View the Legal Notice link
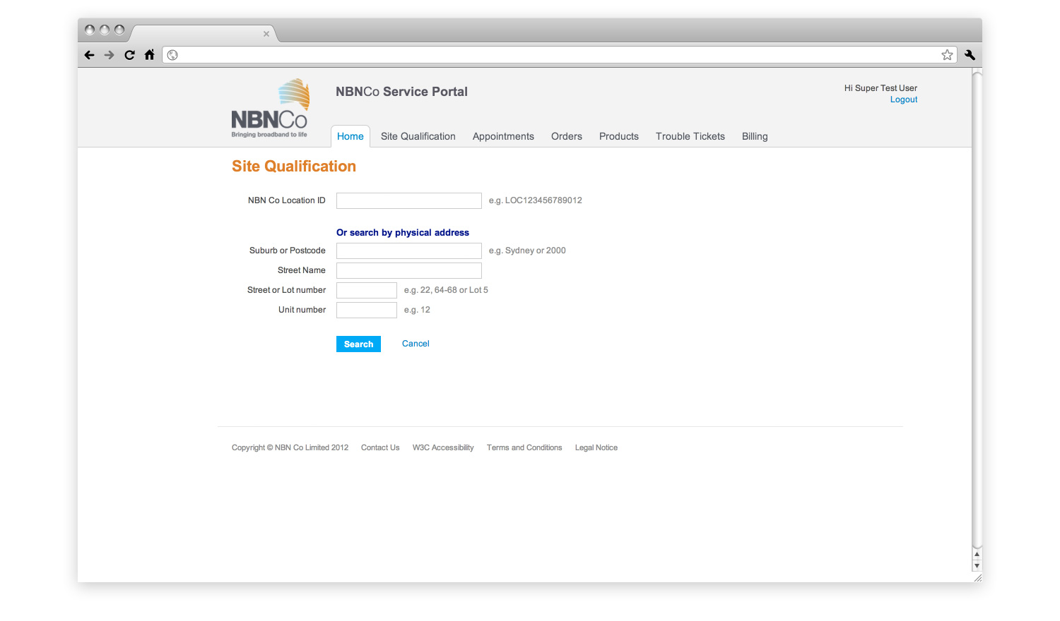This screenshot has height=621, width=1060. [x=596, y=447]
